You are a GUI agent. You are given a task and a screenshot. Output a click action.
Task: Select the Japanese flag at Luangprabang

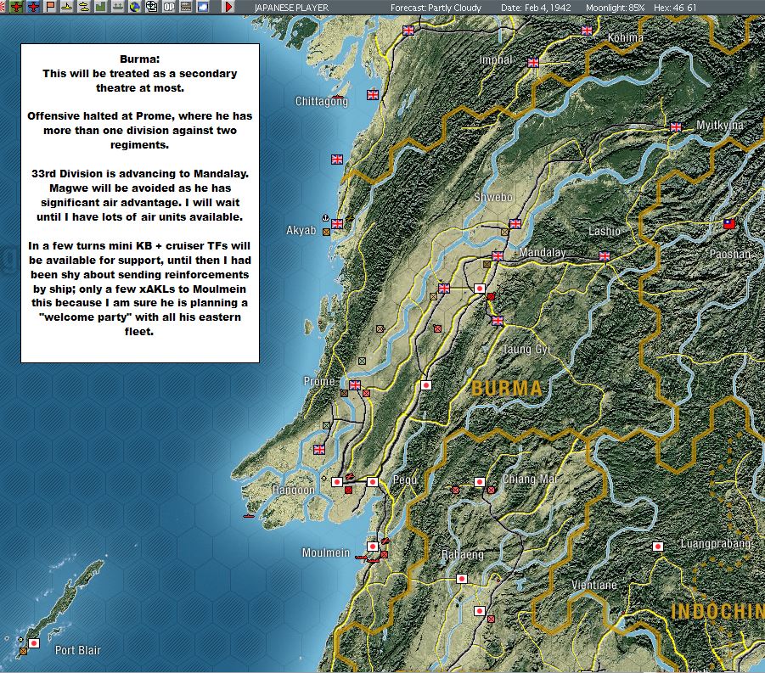(658, 547)
